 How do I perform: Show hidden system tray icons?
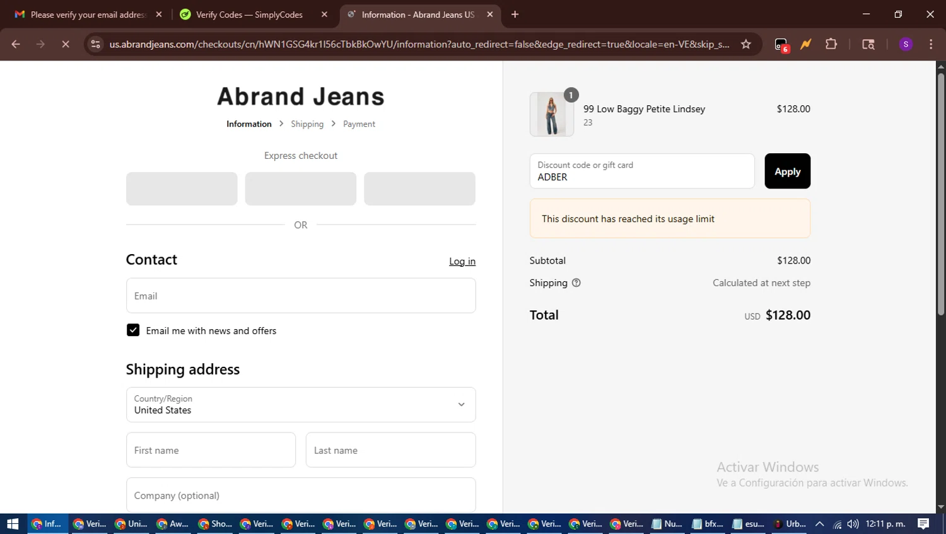pyautogui.click(x=819, y=524)
